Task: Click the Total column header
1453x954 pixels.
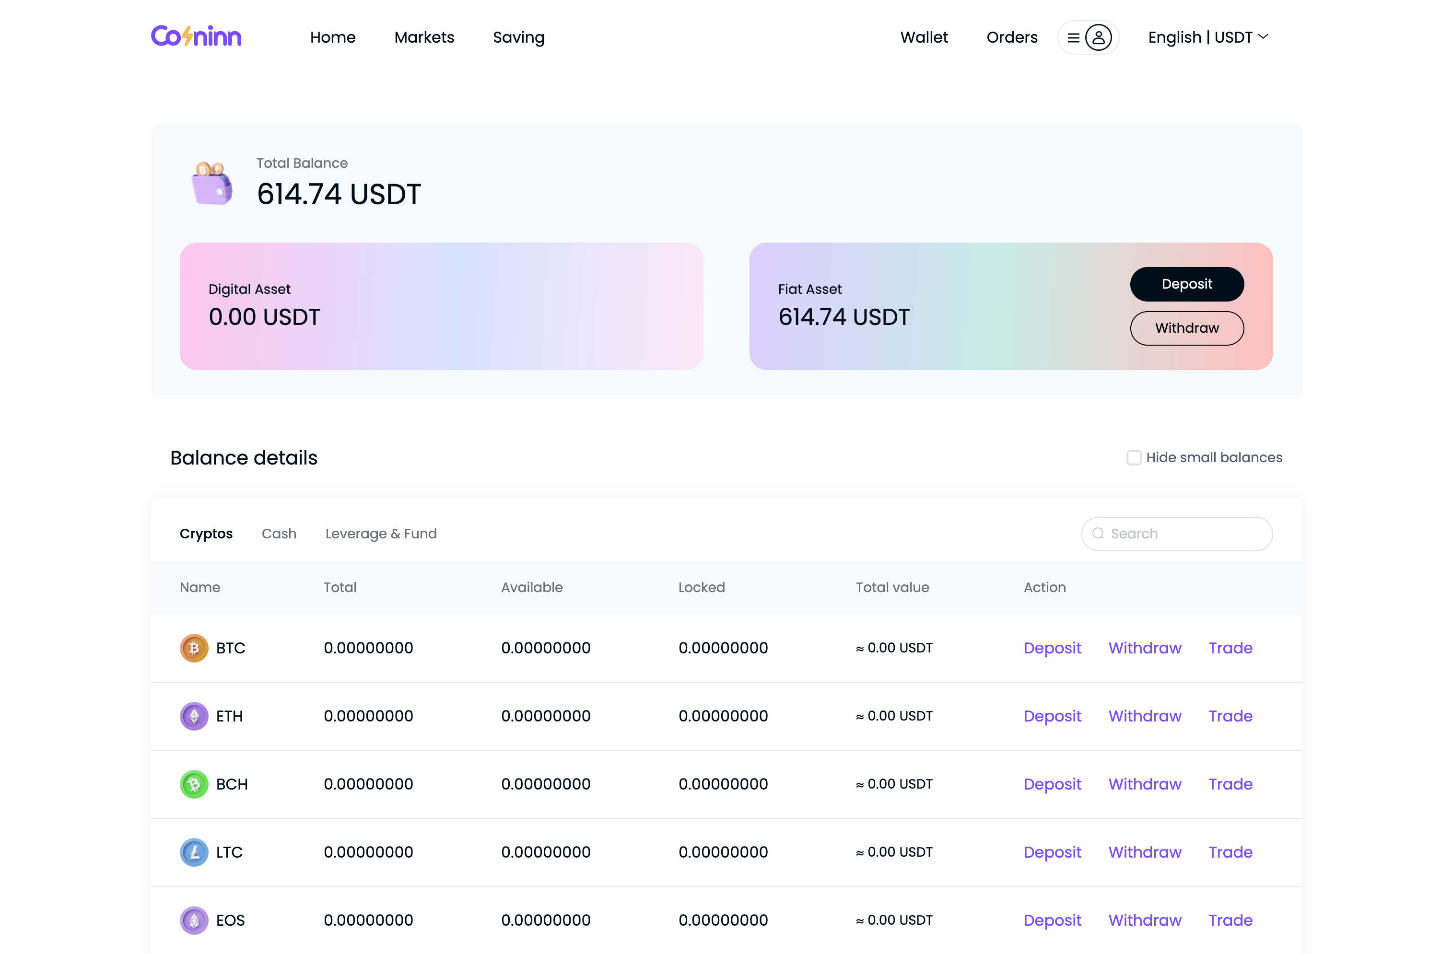Action: (340, 587)
